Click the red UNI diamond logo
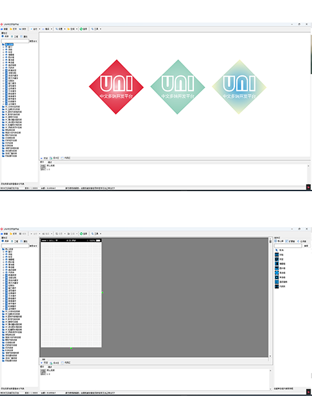This screenshot has width=312, height=408. coord(116,87)
